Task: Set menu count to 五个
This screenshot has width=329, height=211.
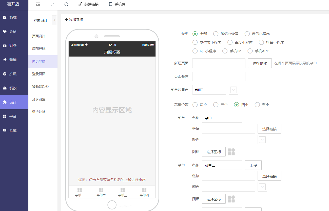Action: click(257, 105)
